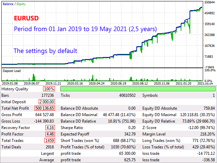
Task: Click the EURUSD chart title
Action: click(26, 18)
